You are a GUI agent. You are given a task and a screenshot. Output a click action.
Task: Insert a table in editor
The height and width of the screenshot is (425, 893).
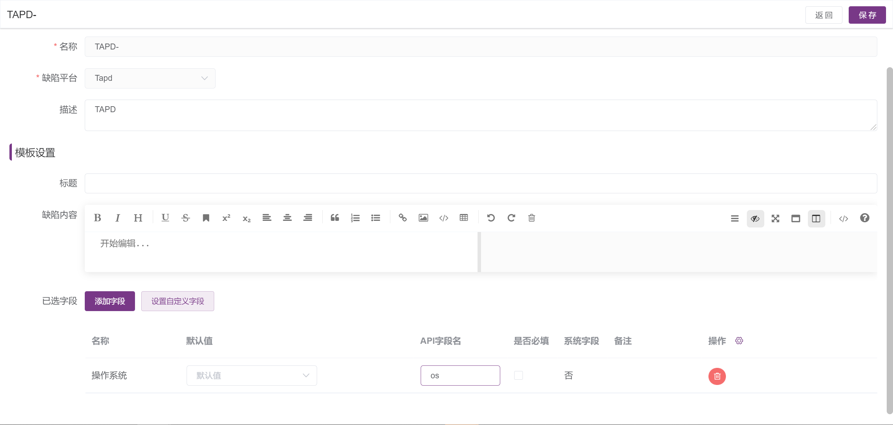click(x=464, y=218)
